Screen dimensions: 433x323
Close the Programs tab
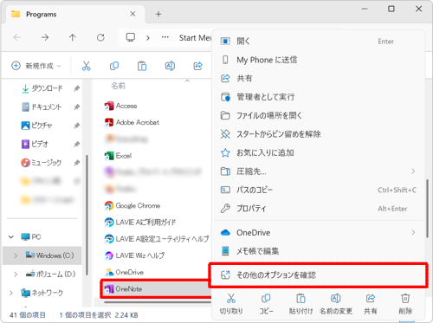(132, 14)
